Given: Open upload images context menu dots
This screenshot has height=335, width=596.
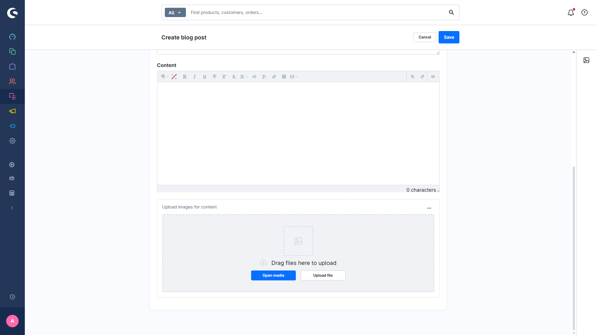Looking at the screenshot, I should coord(429,208).
